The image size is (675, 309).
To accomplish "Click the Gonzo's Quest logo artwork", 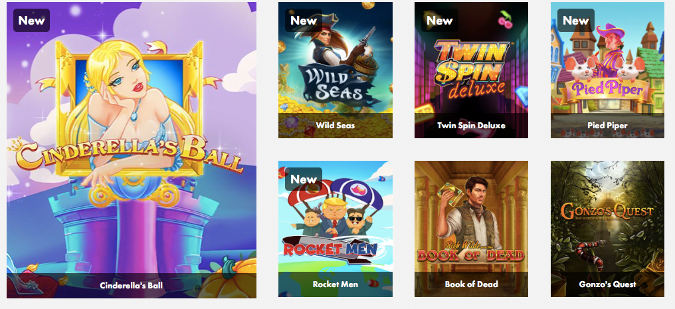I will [x=607, y=211].
